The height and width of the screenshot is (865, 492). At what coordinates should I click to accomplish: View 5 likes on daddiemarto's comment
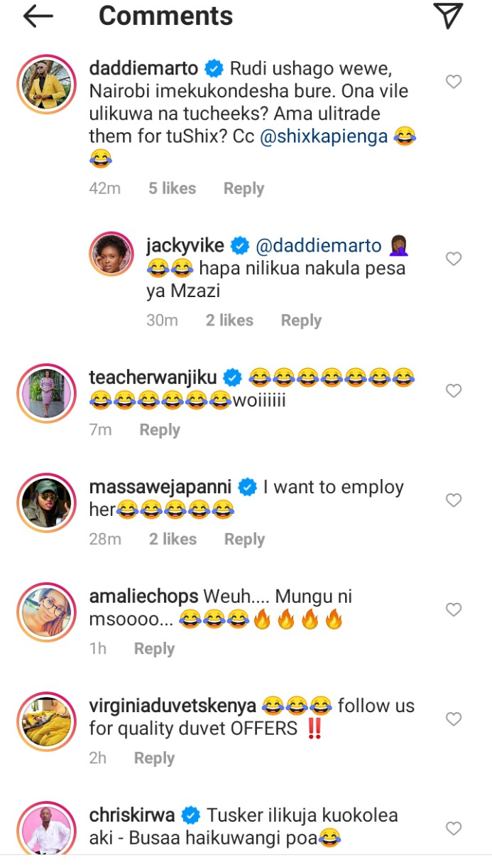tap(172, 188)
